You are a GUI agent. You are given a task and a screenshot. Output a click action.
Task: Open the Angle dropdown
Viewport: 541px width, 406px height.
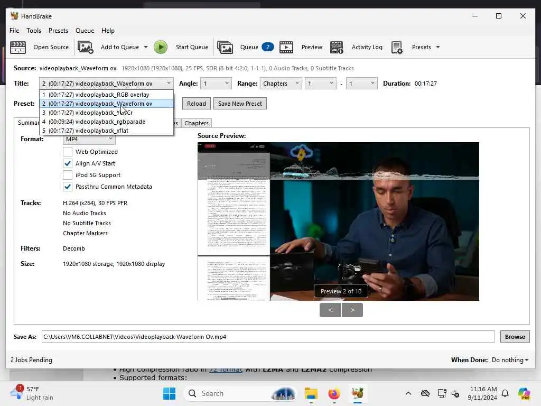(x=216, y=83)
